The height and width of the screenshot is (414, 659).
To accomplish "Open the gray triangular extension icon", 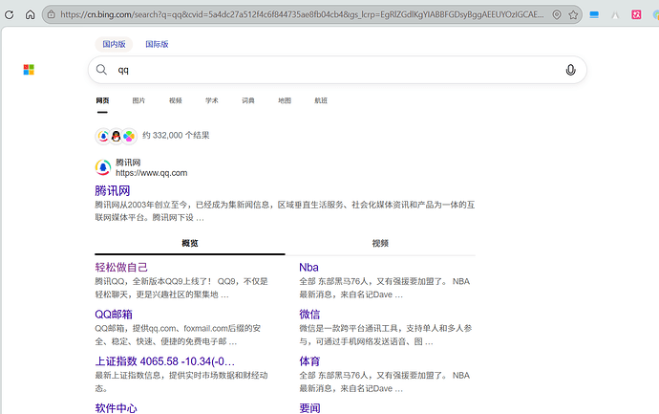I will point(615,15).
